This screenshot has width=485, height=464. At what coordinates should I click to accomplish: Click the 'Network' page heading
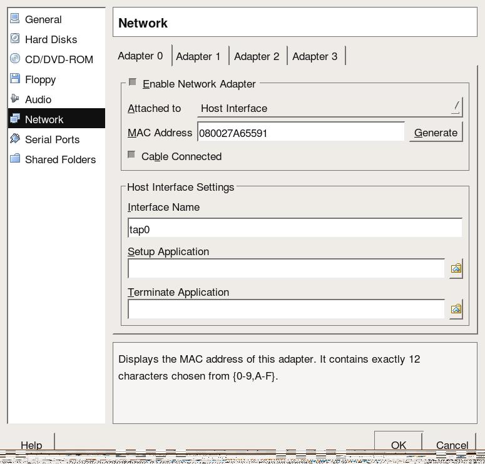[143, 23]
